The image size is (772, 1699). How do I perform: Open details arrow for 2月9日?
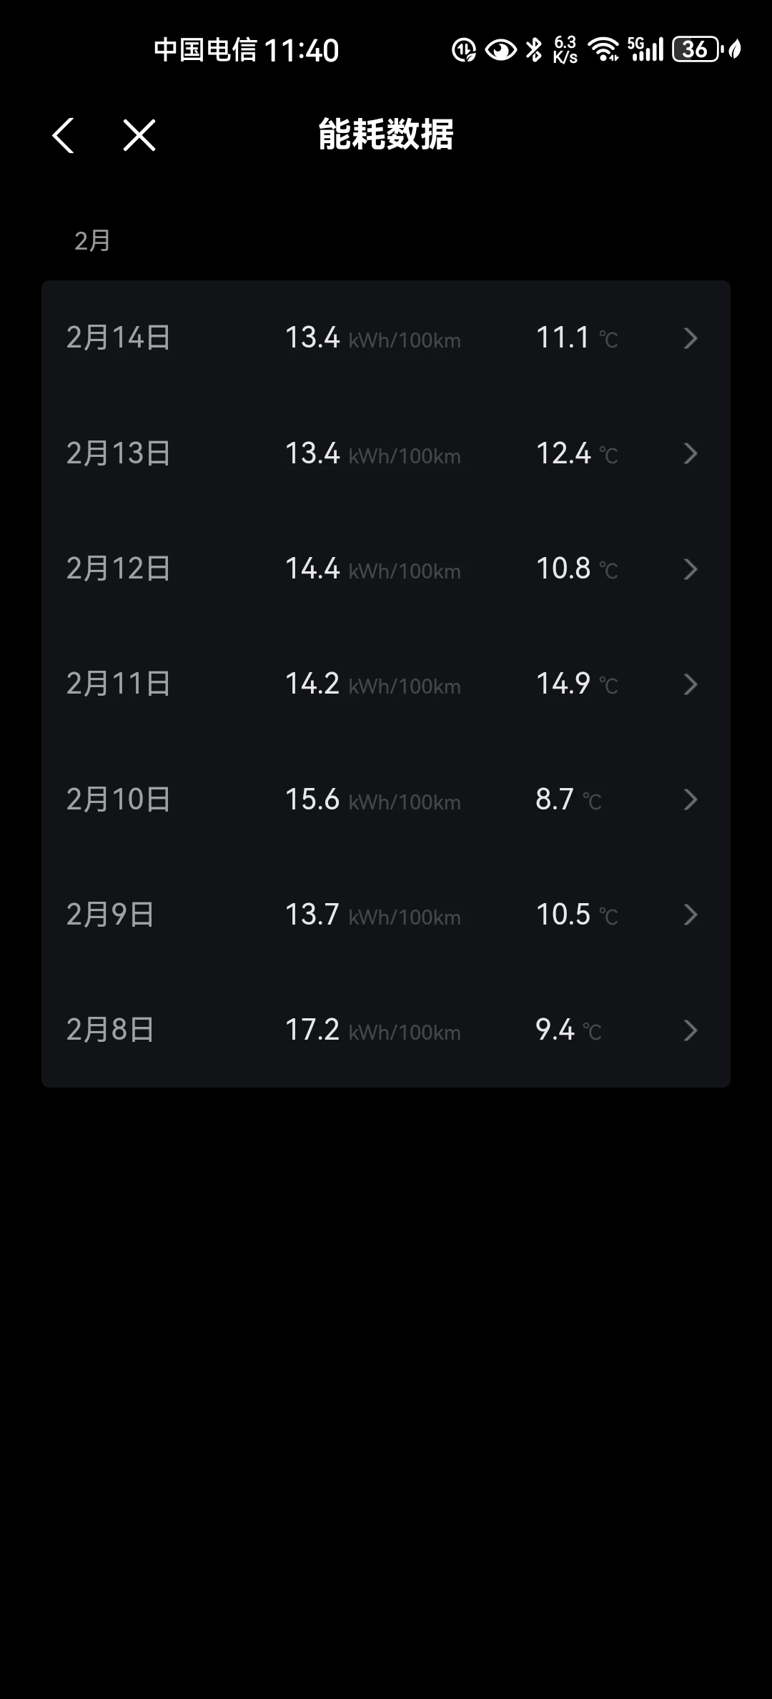pyautogui.click(x=690, y=915)
